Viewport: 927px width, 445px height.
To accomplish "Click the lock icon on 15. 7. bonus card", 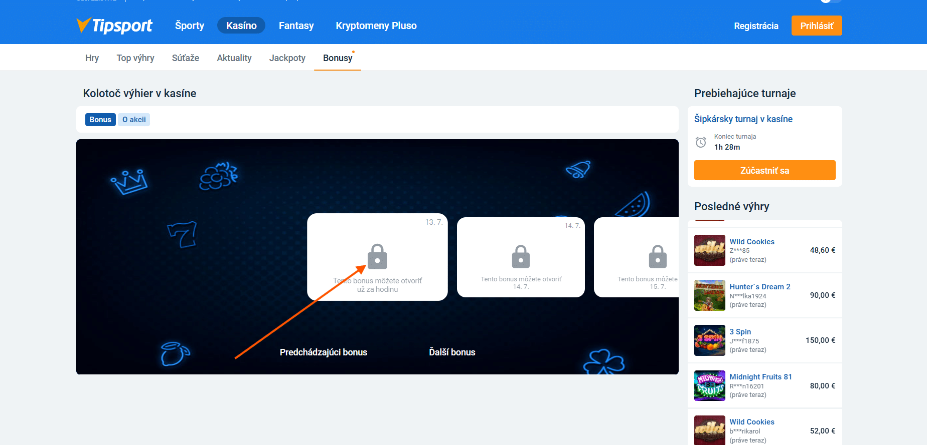I will point(658,256).
